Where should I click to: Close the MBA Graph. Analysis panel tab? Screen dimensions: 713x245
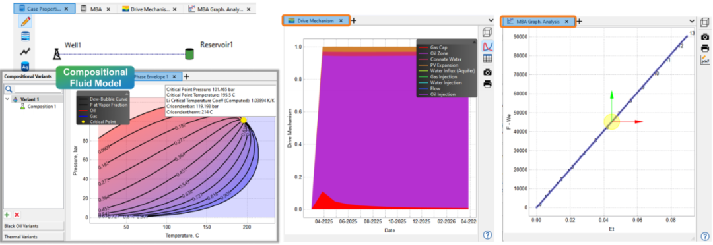(x=567, y=21)
